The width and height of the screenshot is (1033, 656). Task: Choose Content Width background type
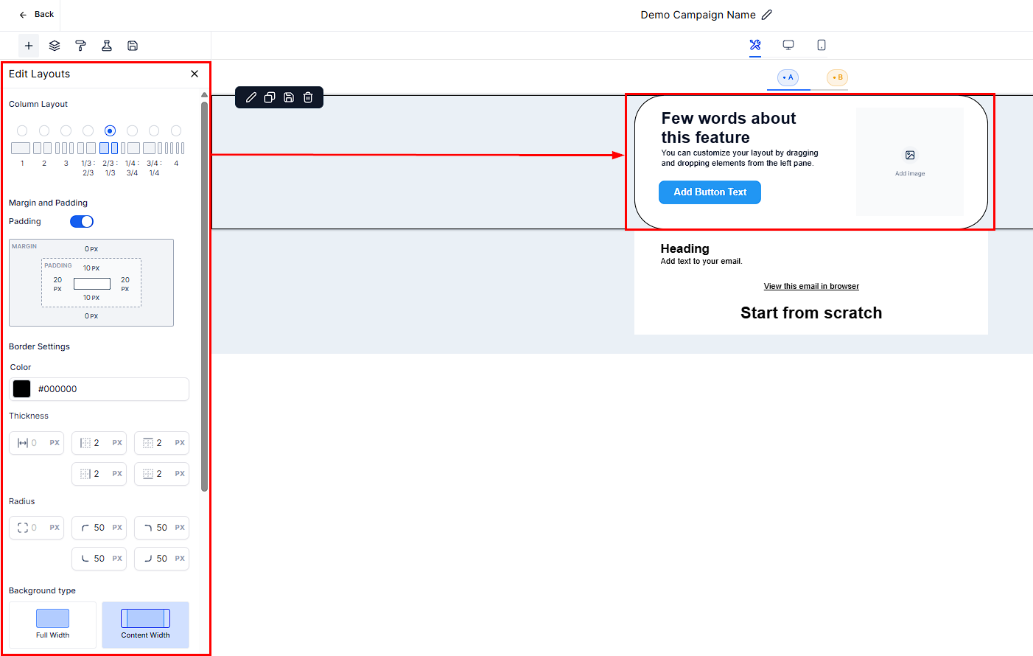point(145,625)
